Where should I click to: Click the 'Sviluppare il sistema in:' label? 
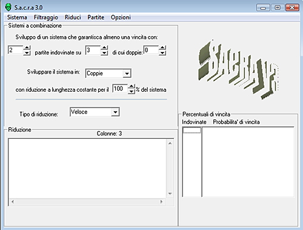click(x=53, y=72)
